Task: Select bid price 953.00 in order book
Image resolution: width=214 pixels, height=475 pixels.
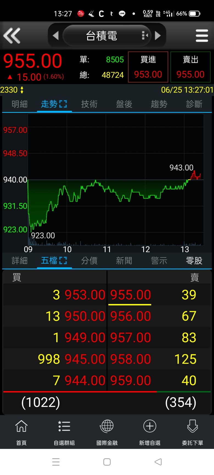Action: coord(85,295)
